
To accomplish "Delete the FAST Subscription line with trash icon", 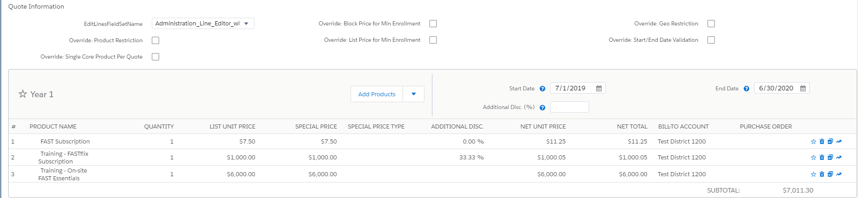I will 822,142.
